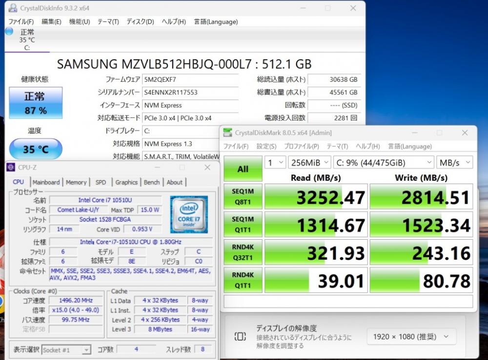Click the 321.93 random read result
The image size is (488, 360).
(x=316, y=252)
